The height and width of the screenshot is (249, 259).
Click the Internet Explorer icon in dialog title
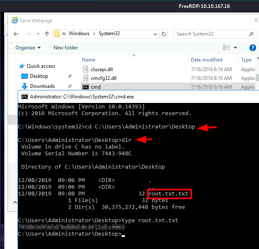(15, 20)
